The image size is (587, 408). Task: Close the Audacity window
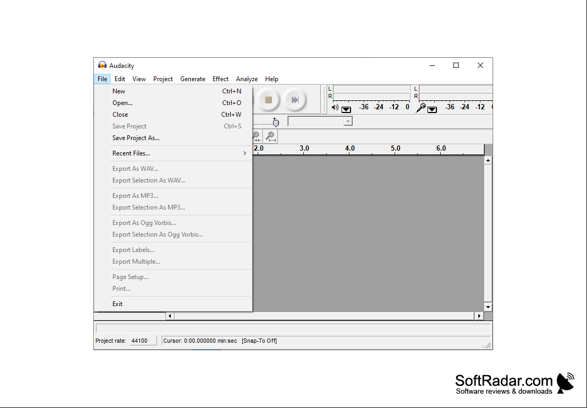[480, 65]
